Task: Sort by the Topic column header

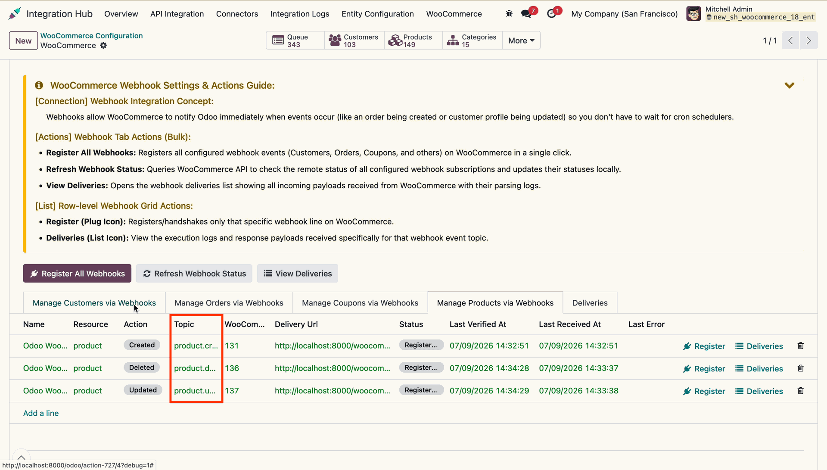Action: click(184, 324)
